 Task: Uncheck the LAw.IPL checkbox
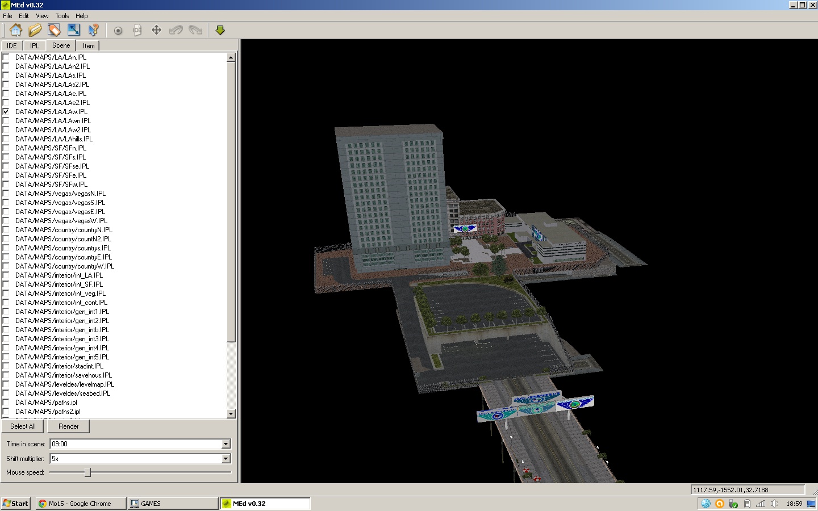6,112
